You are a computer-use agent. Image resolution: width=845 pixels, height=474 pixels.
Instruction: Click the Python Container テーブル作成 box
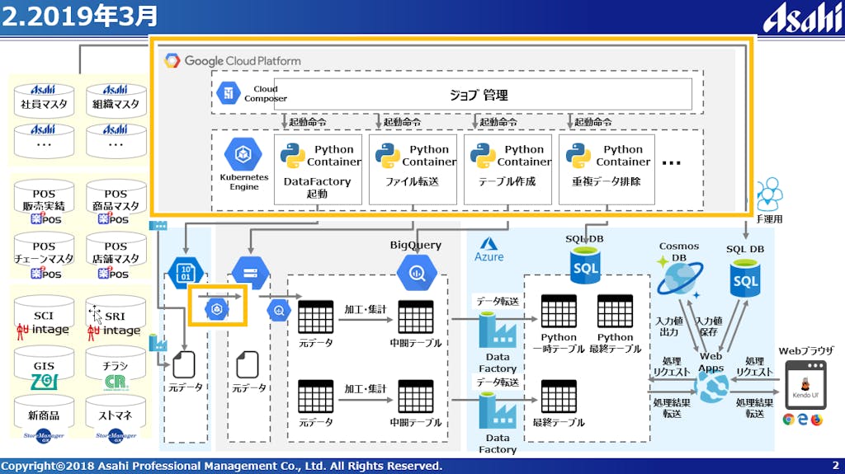coord(505,169)
